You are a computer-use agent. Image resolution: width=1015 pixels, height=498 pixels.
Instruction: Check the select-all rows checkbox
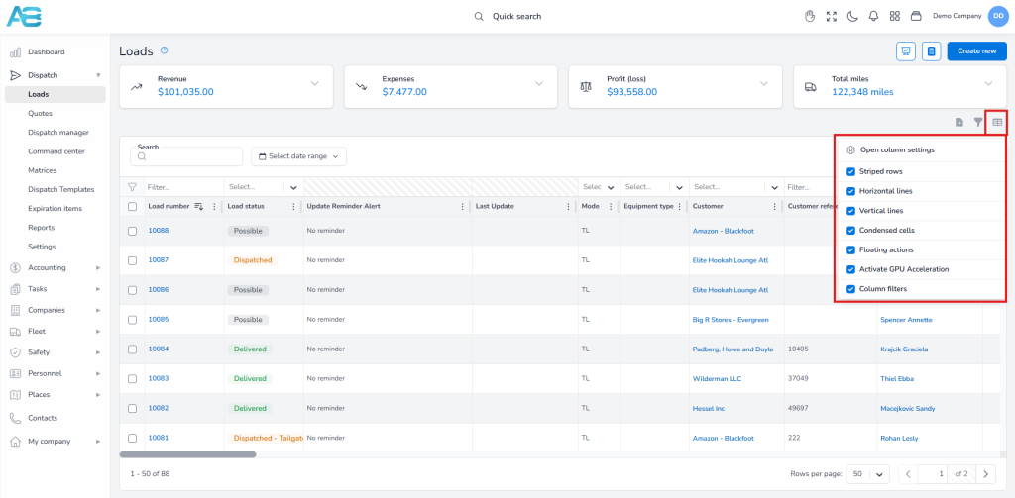coord(132,206)
